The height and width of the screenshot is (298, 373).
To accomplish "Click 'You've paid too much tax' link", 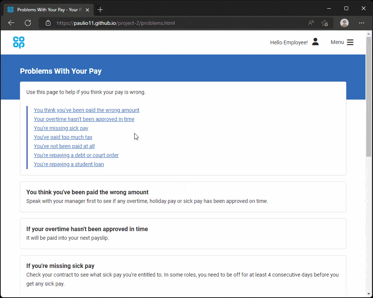I will pyautogui.click(x=63, y=137).
